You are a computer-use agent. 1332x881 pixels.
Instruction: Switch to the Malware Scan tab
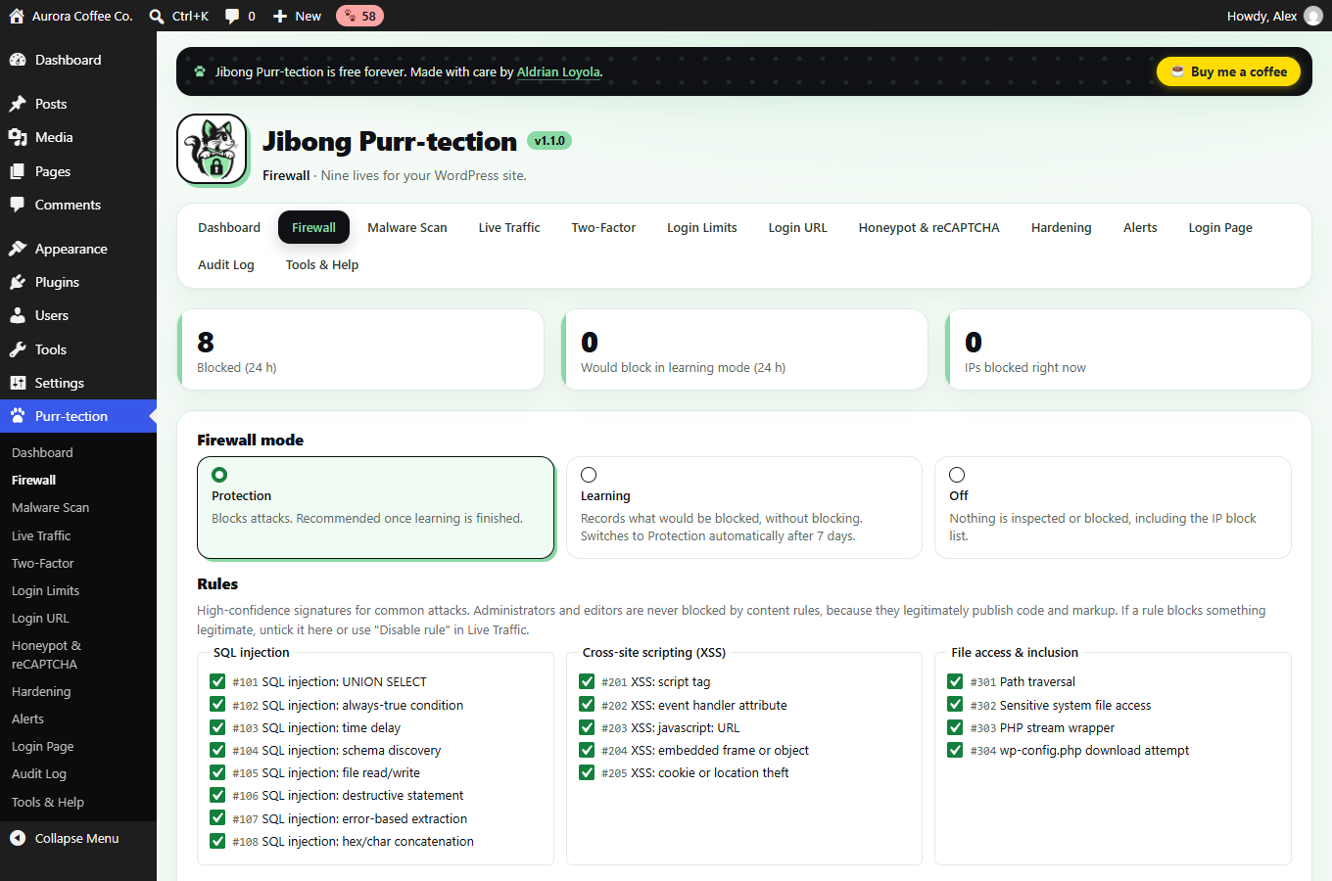pyautogui.click(x=407, y=227)
